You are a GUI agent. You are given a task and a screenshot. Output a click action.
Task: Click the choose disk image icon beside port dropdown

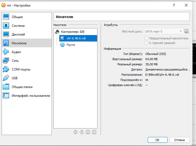tap(187, 31)
